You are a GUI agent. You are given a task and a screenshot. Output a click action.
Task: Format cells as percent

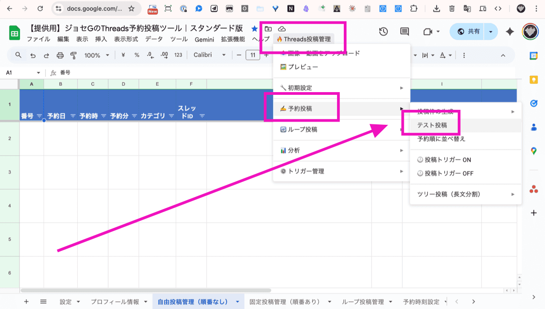pos(137,55)
